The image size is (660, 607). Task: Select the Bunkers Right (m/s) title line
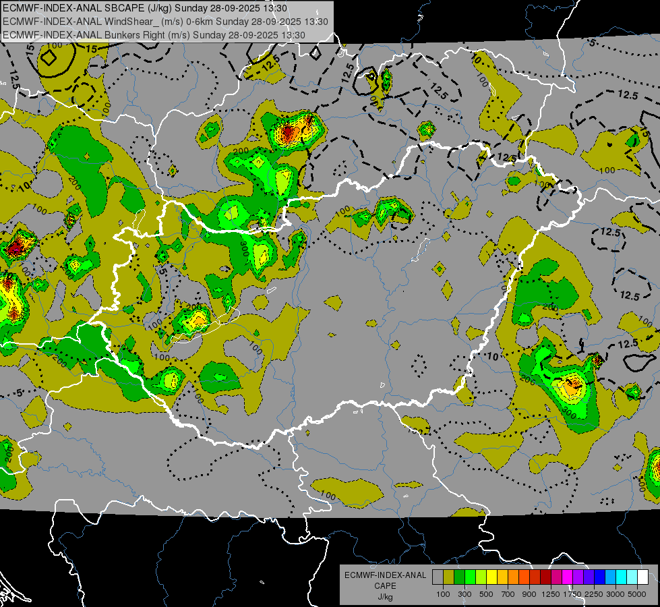154,35
